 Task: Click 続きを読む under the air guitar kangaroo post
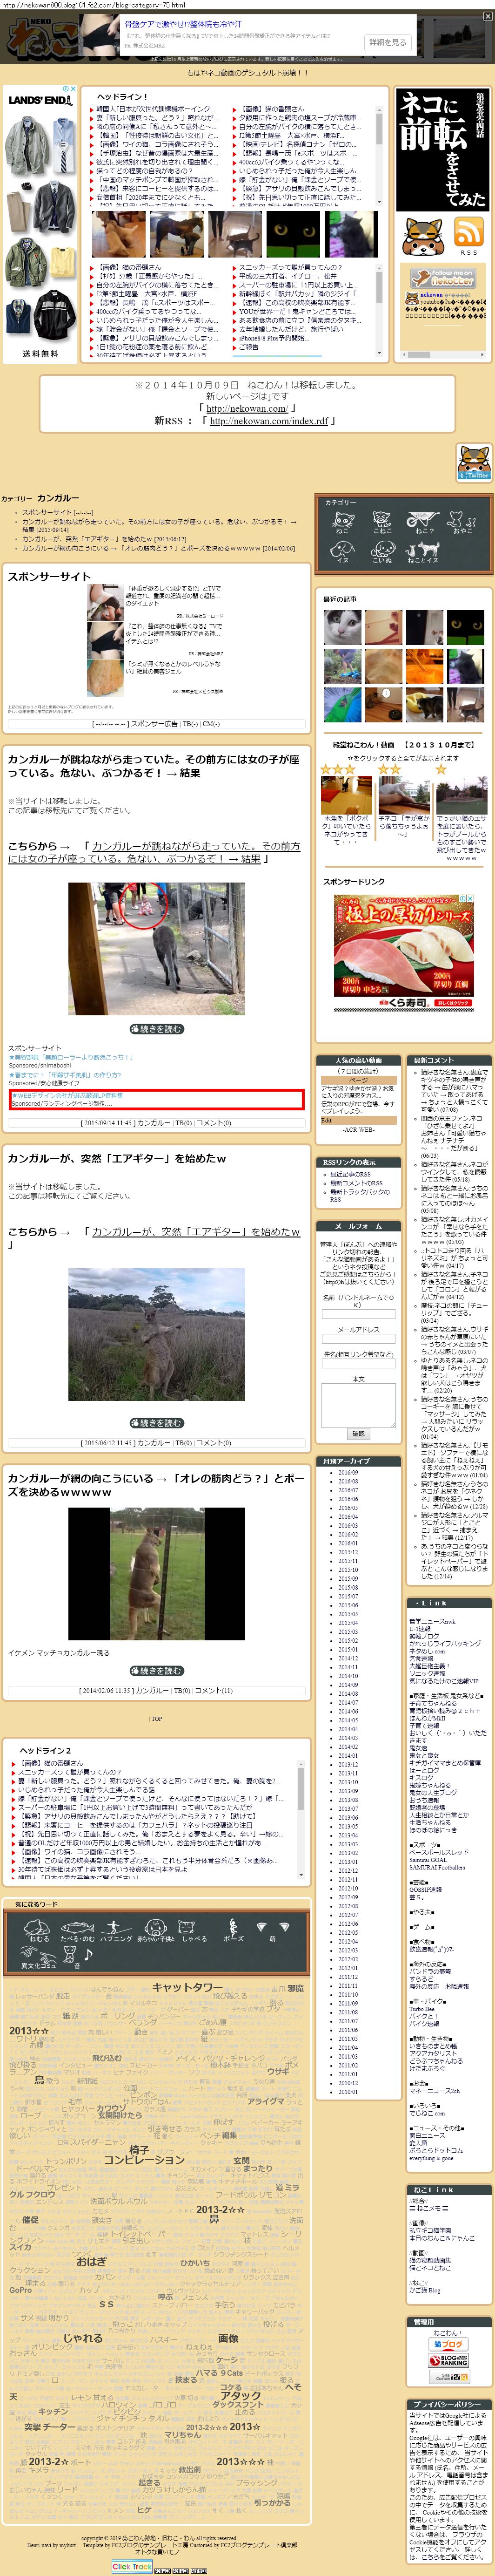157,1422
